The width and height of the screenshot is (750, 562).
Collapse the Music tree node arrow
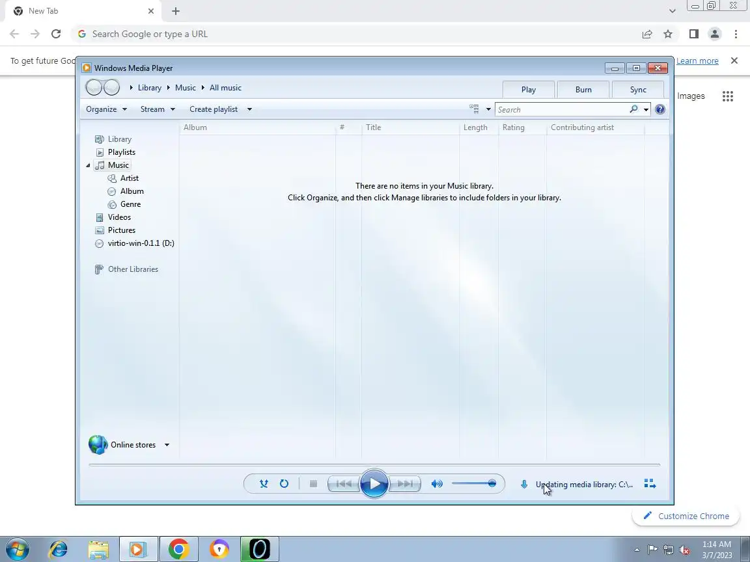coord(88,165)
